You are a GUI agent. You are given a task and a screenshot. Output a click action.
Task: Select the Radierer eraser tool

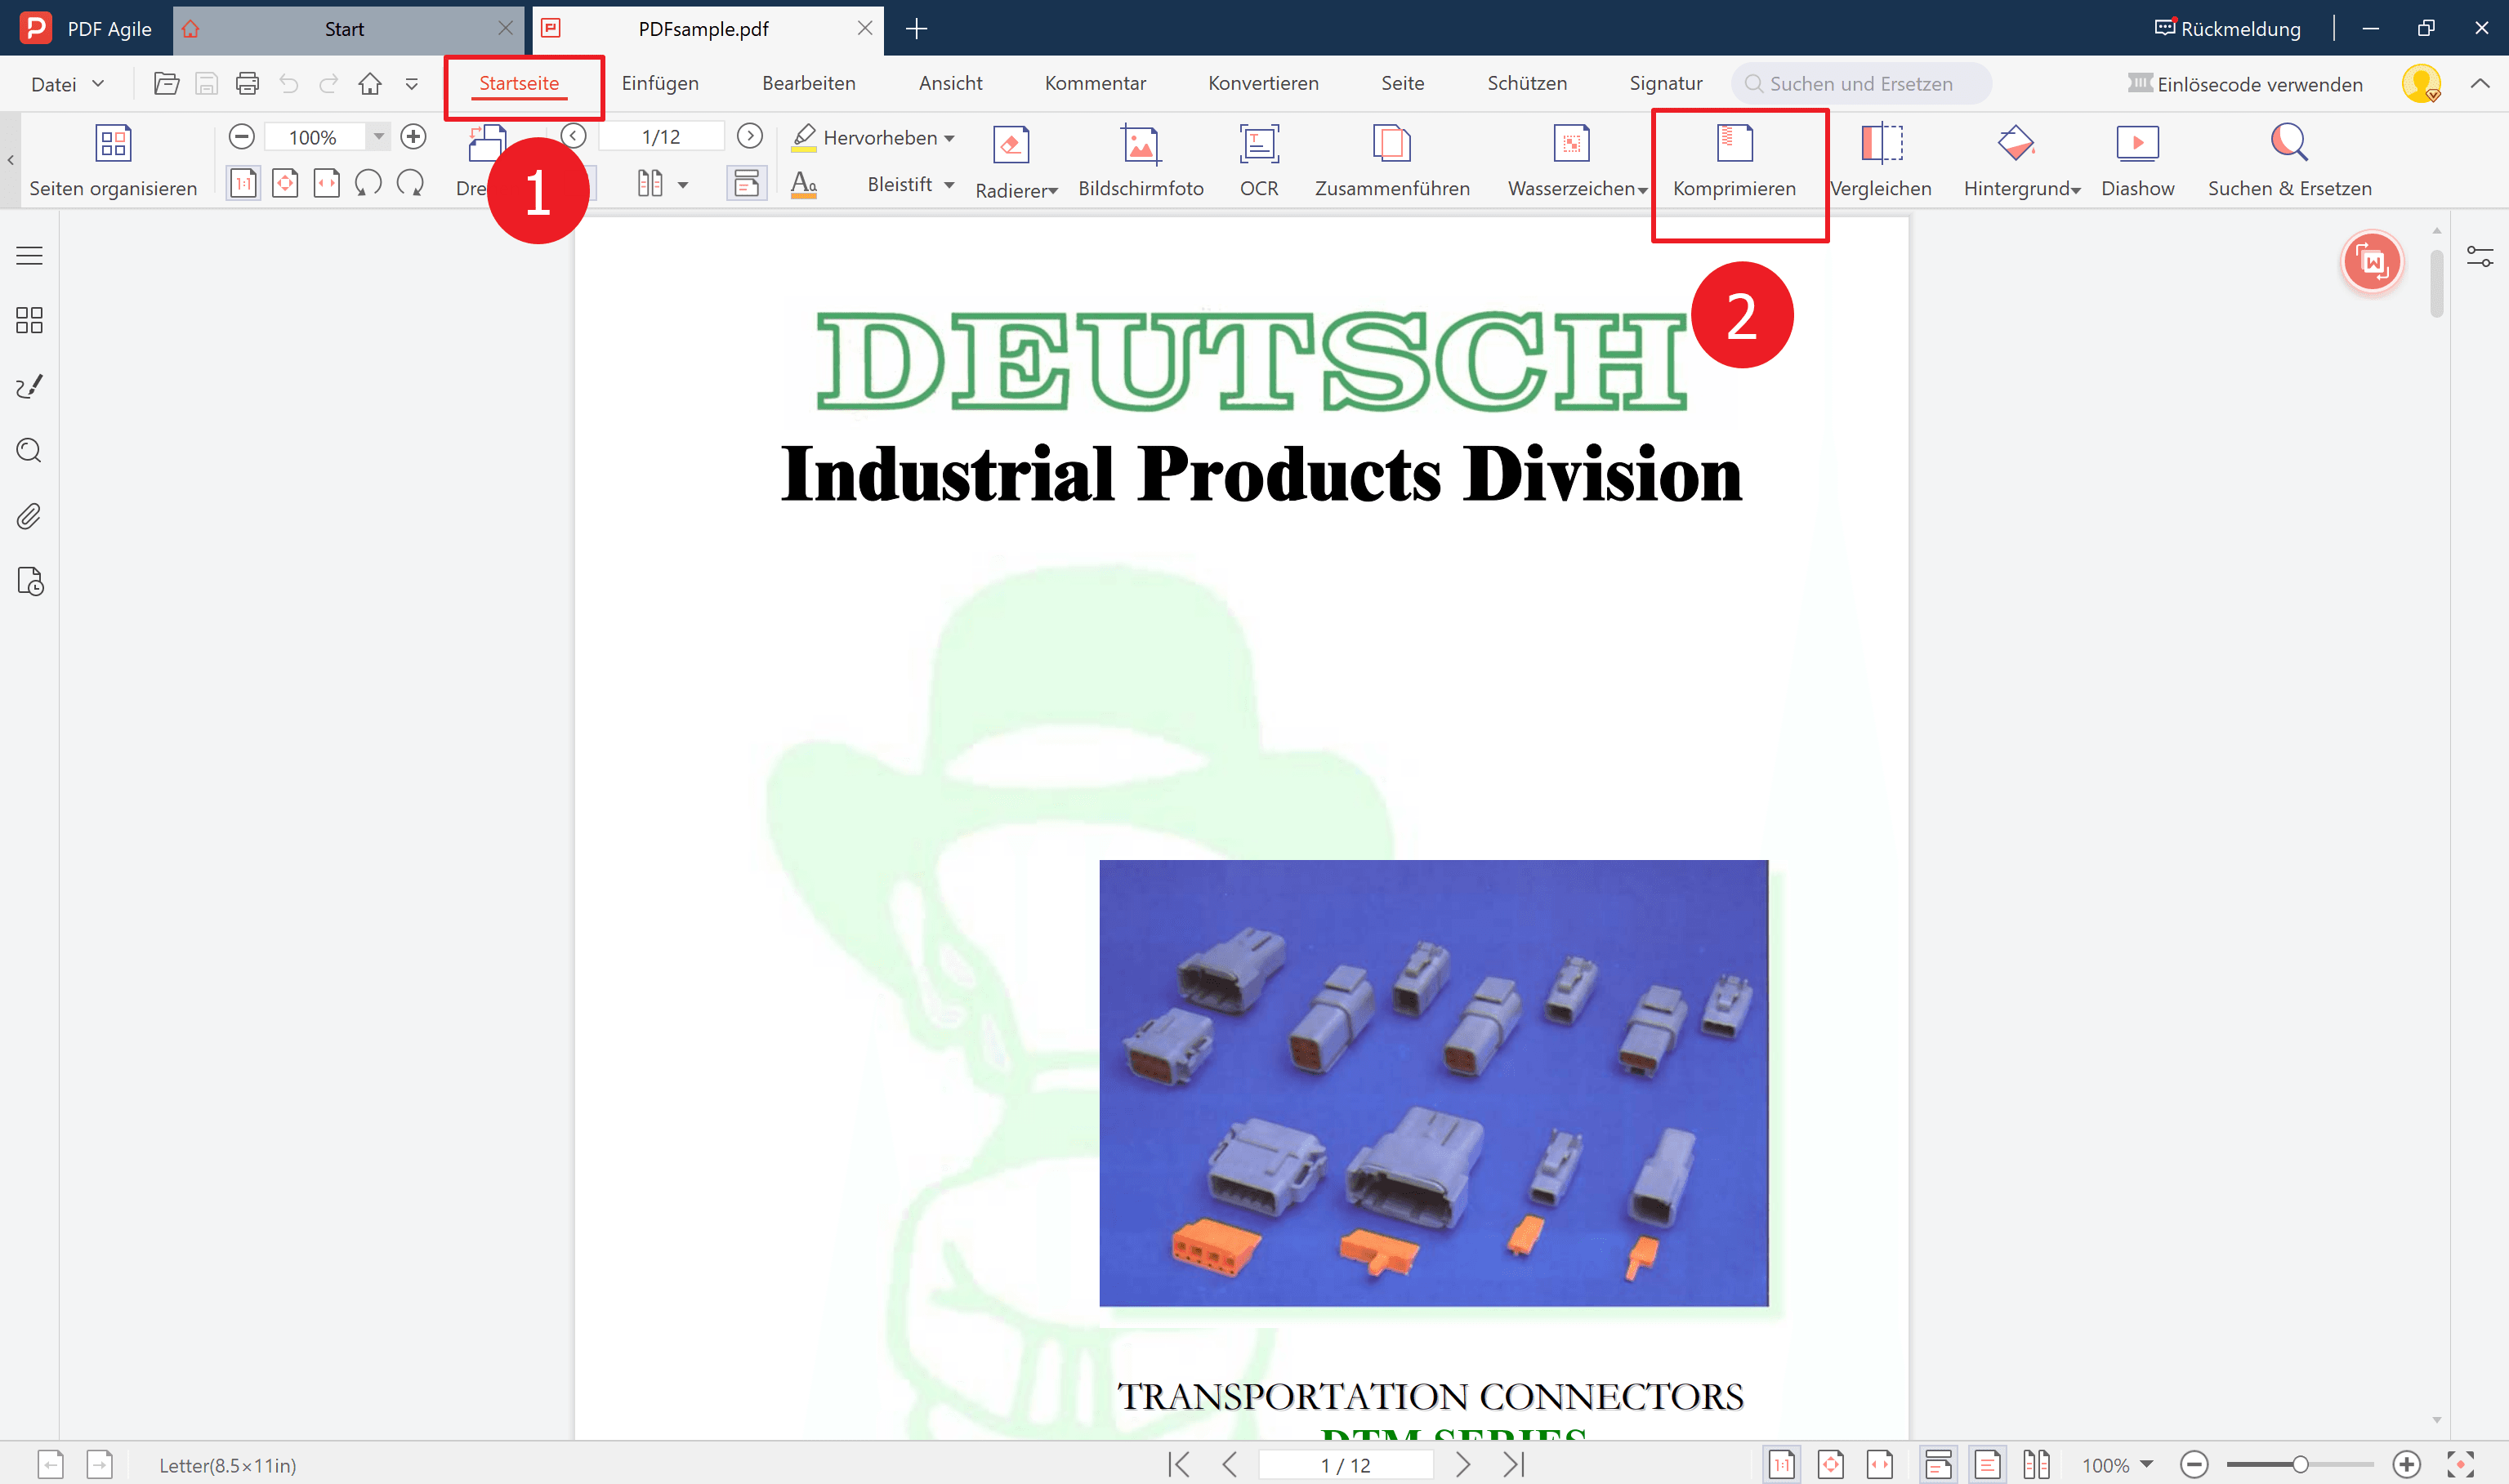pyautogui.click(x=1016, y=161)
